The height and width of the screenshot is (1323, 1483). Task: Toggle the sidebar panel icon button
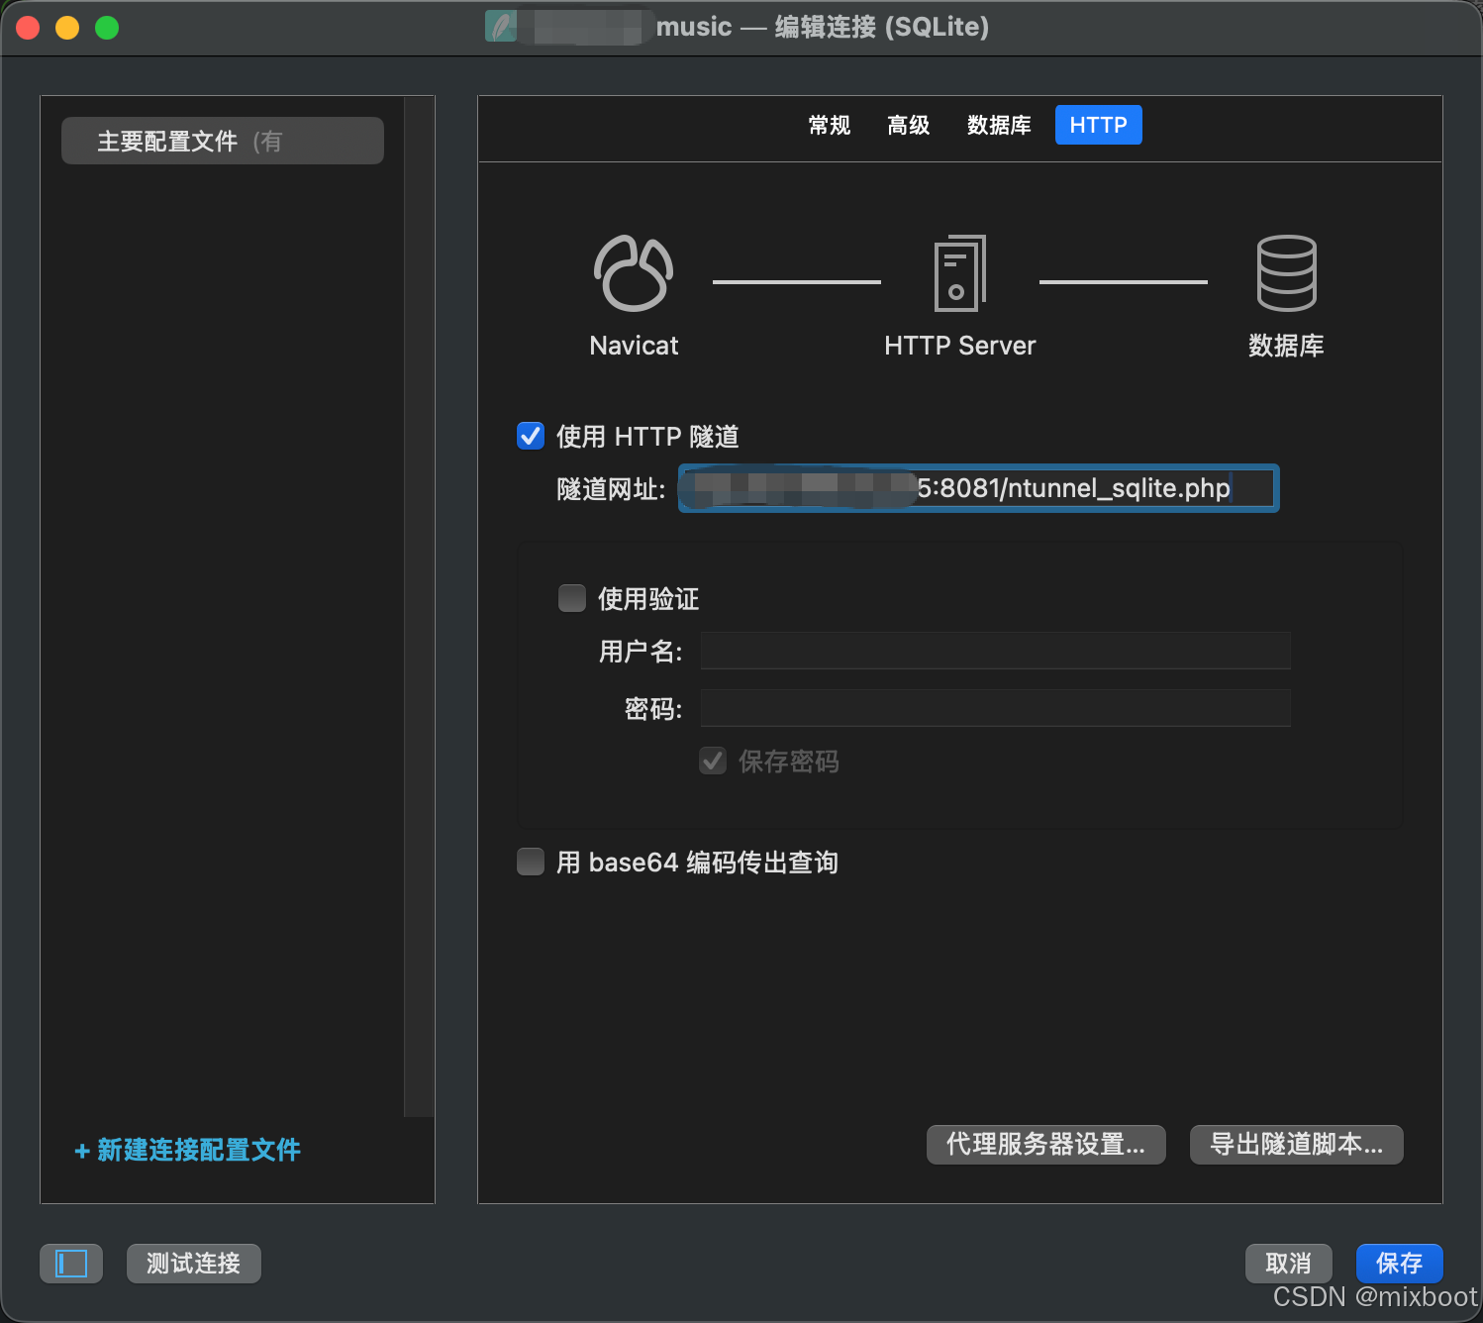[71, 1264]
